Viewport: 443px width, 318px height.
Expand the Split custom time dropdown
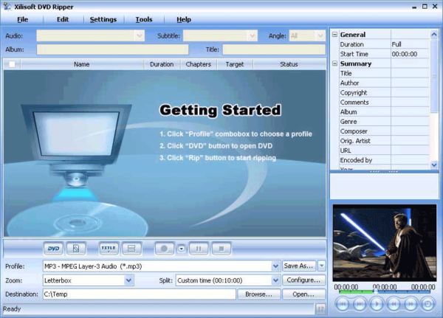(x=275, y=280)
